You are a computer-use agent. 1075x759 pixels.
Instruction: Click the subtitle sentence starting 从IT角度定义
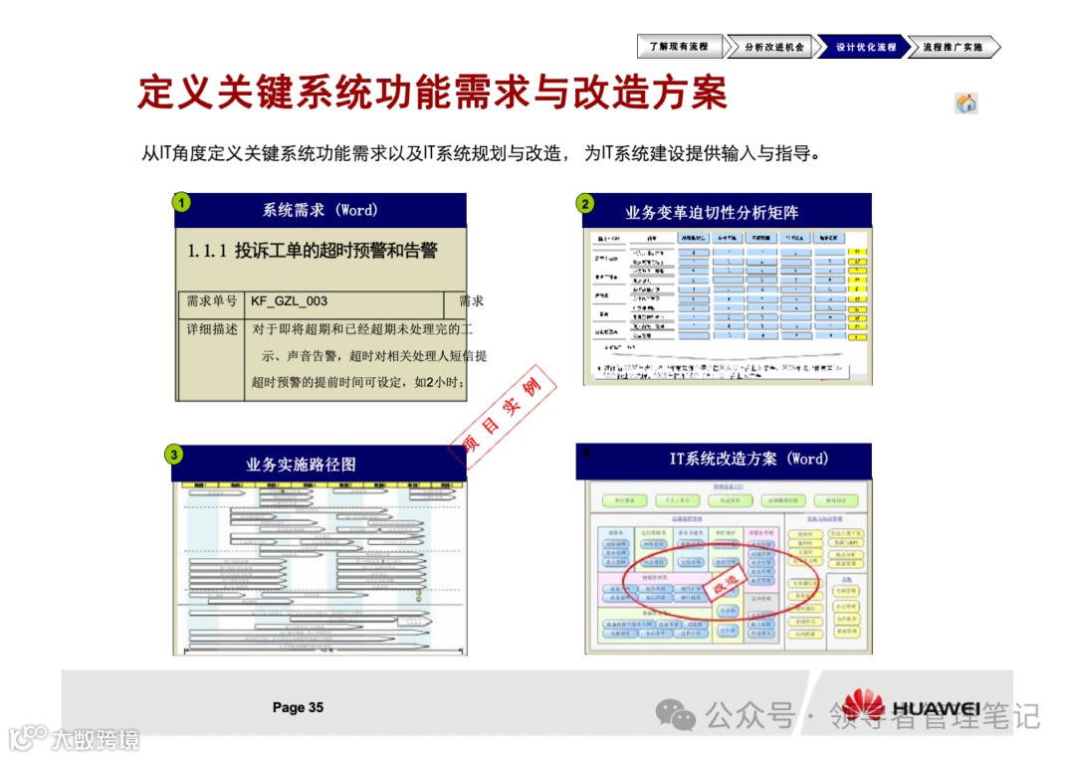point(482,153)
